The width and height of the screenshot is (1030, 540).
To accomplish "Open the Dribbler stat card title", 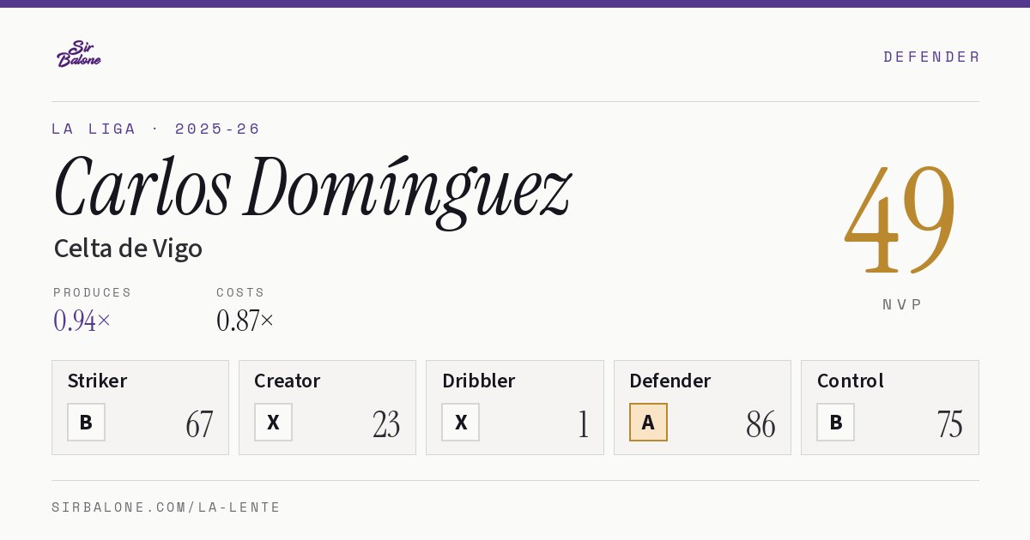I will click(478, 381).
